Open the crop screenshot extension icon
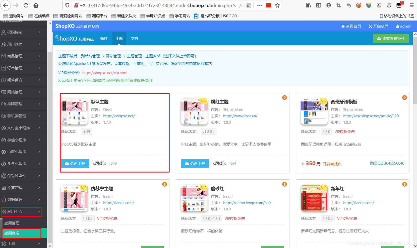The image size is (417, 248). 339,5
